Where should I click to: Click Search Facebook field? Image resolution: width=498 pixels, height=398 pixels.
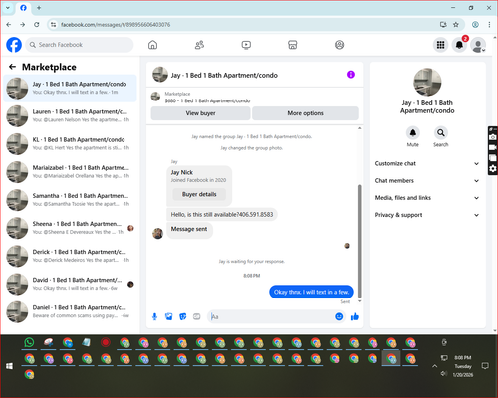80,45
